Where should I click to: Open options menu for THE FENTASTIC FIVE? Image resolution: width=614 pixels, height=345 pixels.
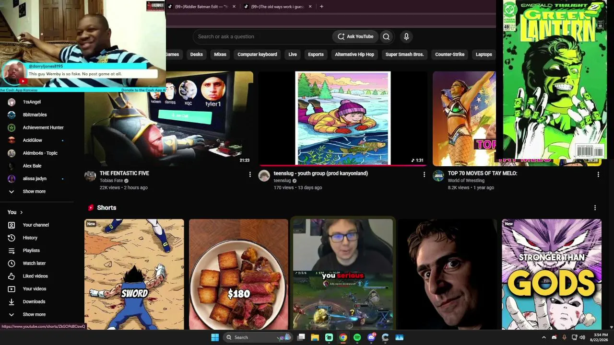click(x=250, y=175)
